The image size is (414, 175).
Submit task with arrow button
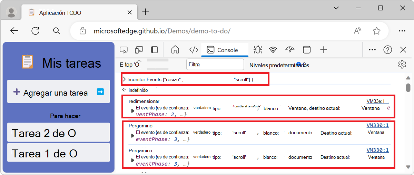100,92
